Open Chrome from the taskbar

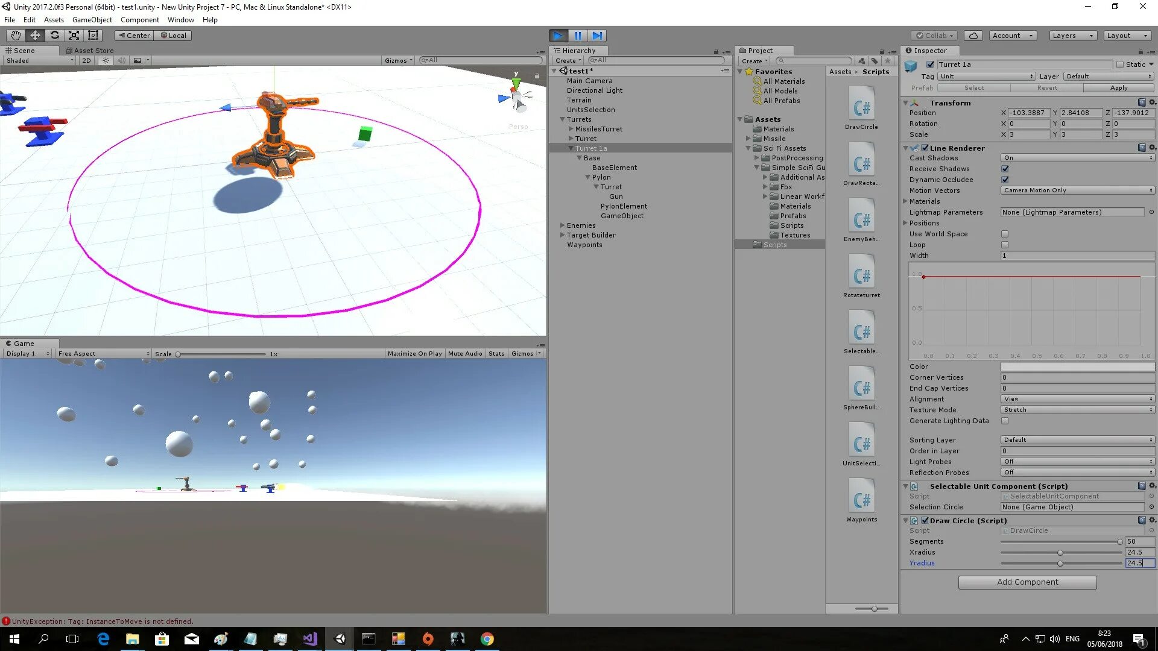click(x=487, y=639)
